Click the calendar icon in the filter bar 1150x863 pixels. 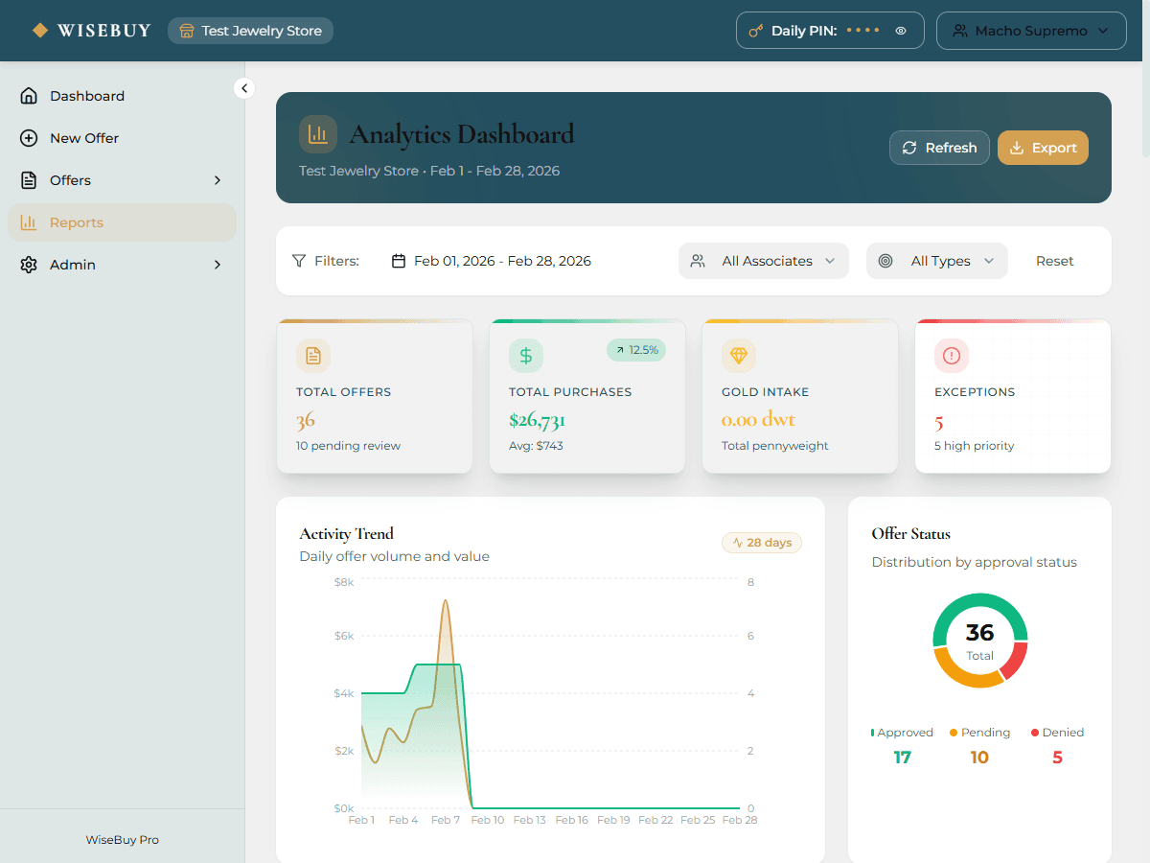400,260
